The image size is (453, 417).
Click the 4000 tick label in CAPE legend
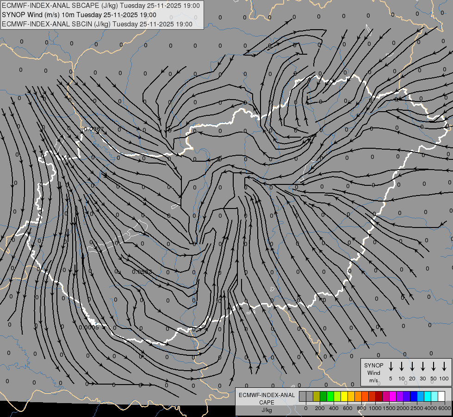pyautogui.click(x=431, y=408)
